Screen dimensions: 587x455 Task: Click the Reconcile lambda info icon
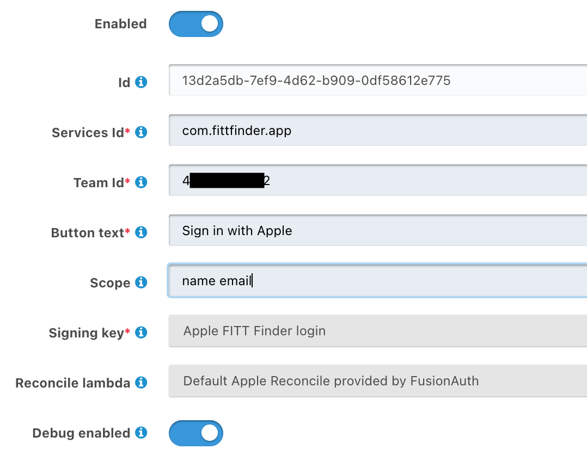click(141, 383)
